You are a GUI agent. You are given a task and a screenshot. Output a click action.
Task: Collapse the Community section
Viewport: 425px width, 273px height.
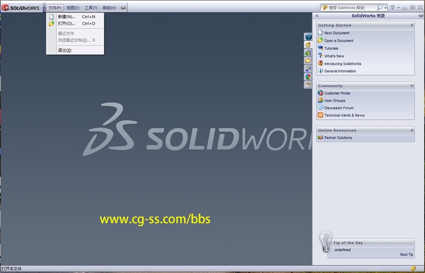click(x=412, y=86)
